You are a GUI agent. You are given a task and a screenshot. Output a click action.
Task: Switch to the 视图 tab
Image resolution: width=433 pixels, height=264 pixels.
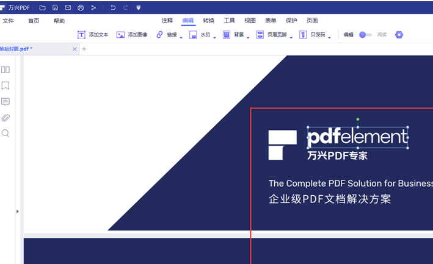click(250, 21)
